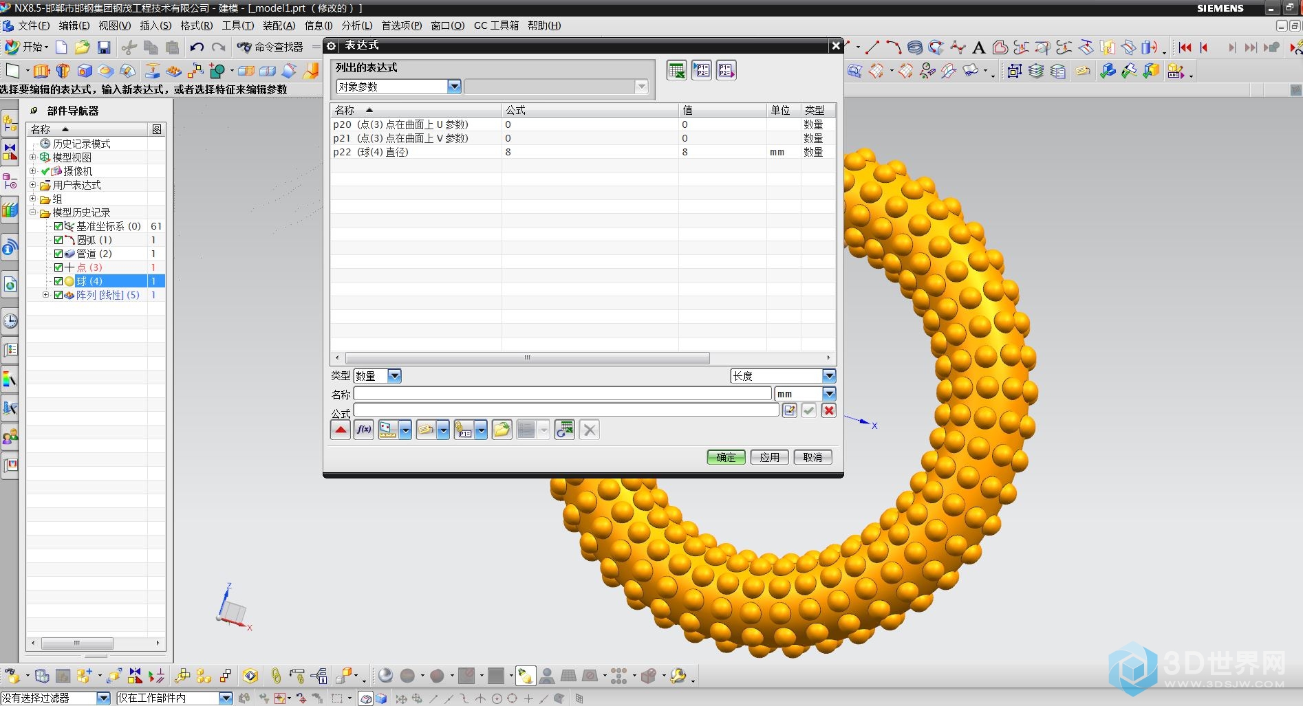
Task: Open the 对象参数 listed expressions dropdown
Action: coord(454,87)
